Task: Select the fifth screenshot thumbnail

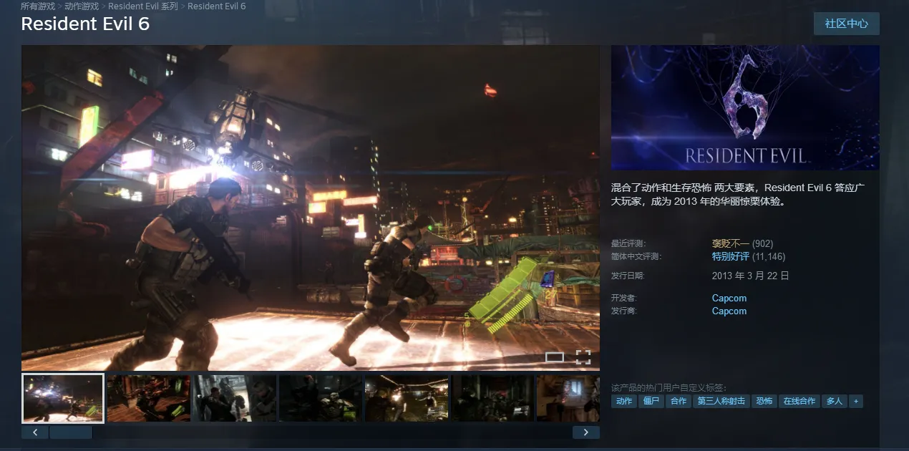Action: point(407,398)
